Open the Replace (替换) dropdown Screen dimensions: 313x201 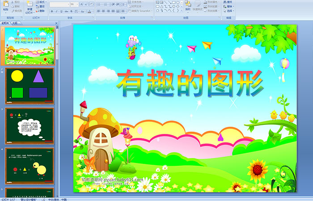coord(229,6)
